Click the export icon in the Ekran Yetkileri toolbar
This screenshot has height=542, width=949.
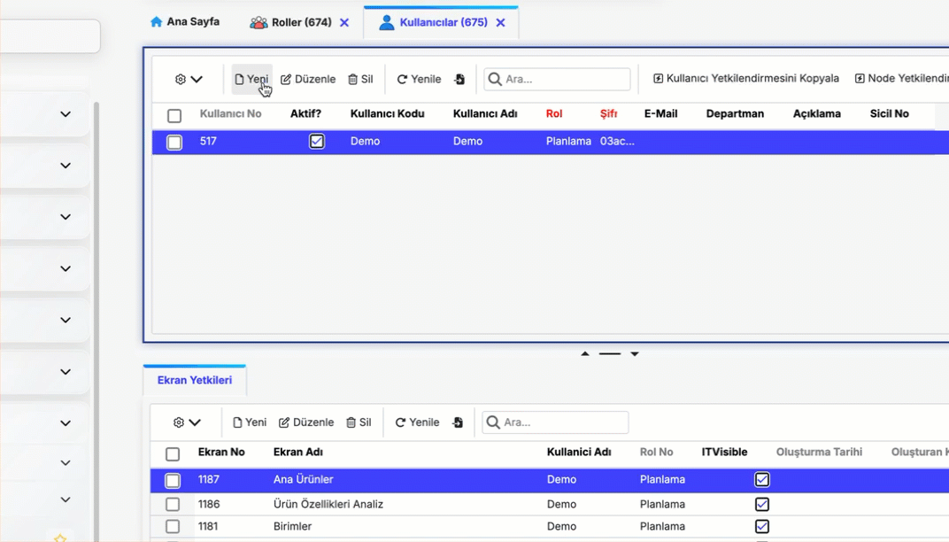click(x=458, y=422)
